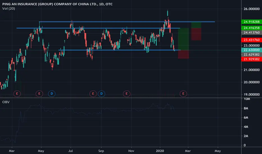Select the Vol (20) indicator label

[8, 8]
